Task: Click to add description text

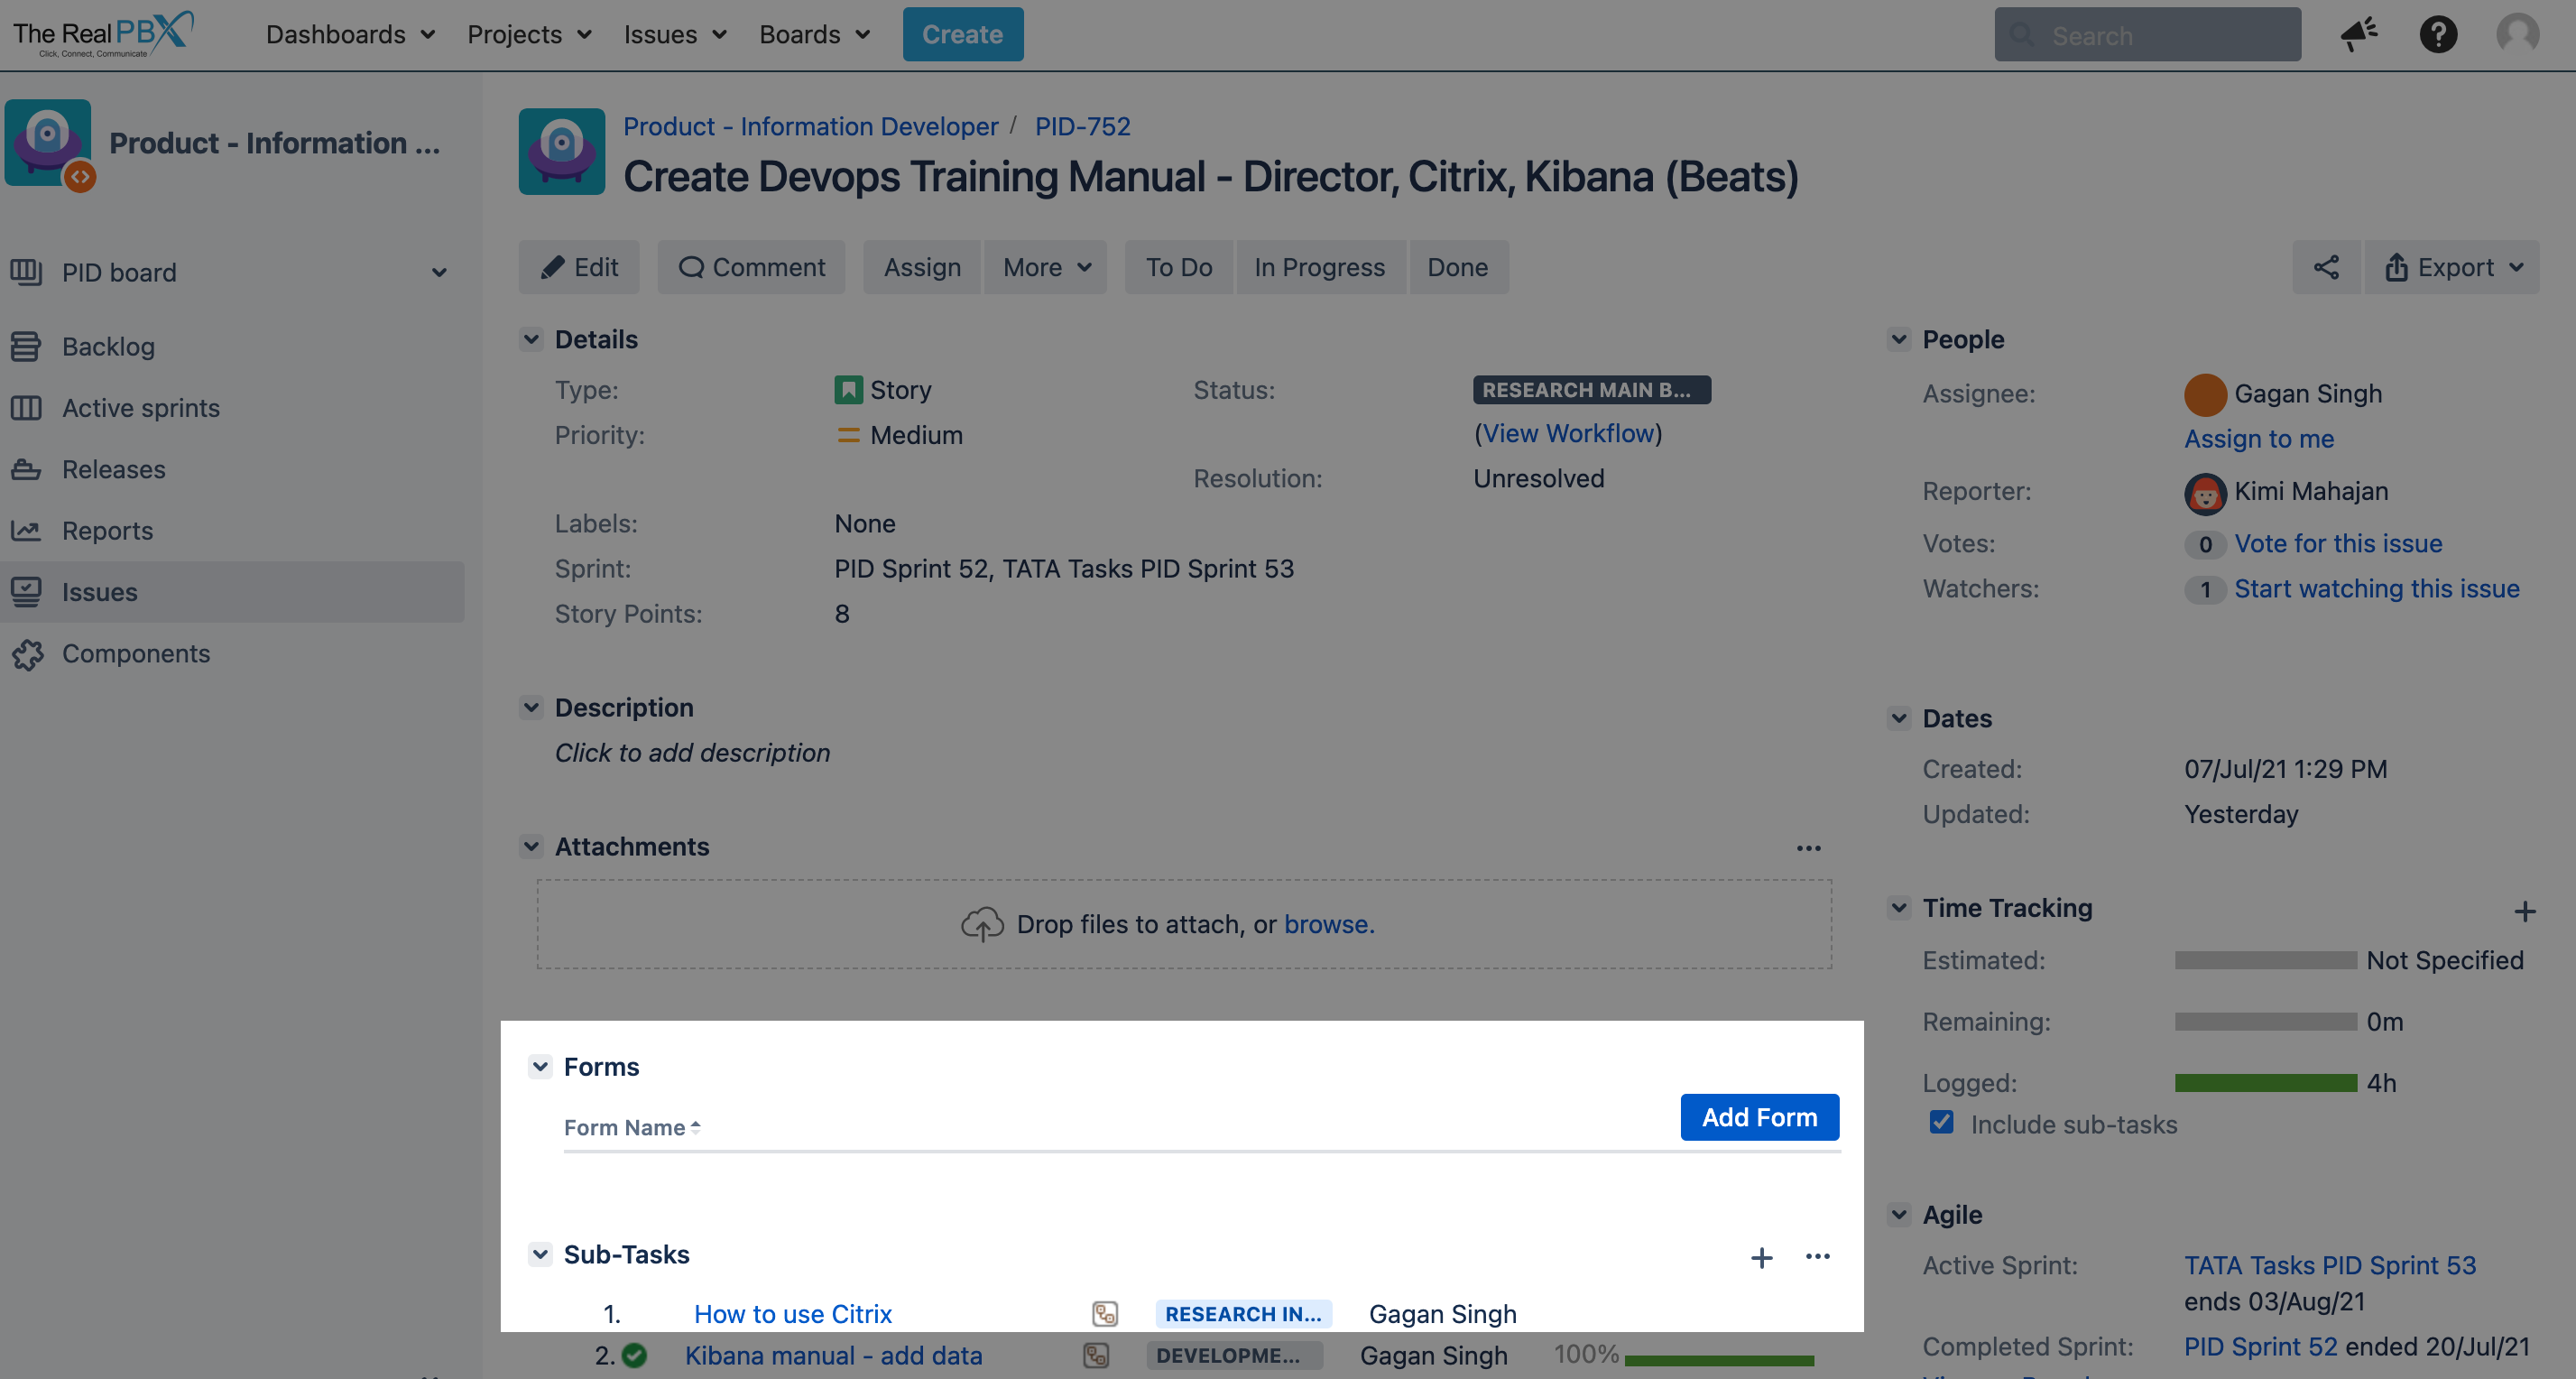Action: click(692, 752)
